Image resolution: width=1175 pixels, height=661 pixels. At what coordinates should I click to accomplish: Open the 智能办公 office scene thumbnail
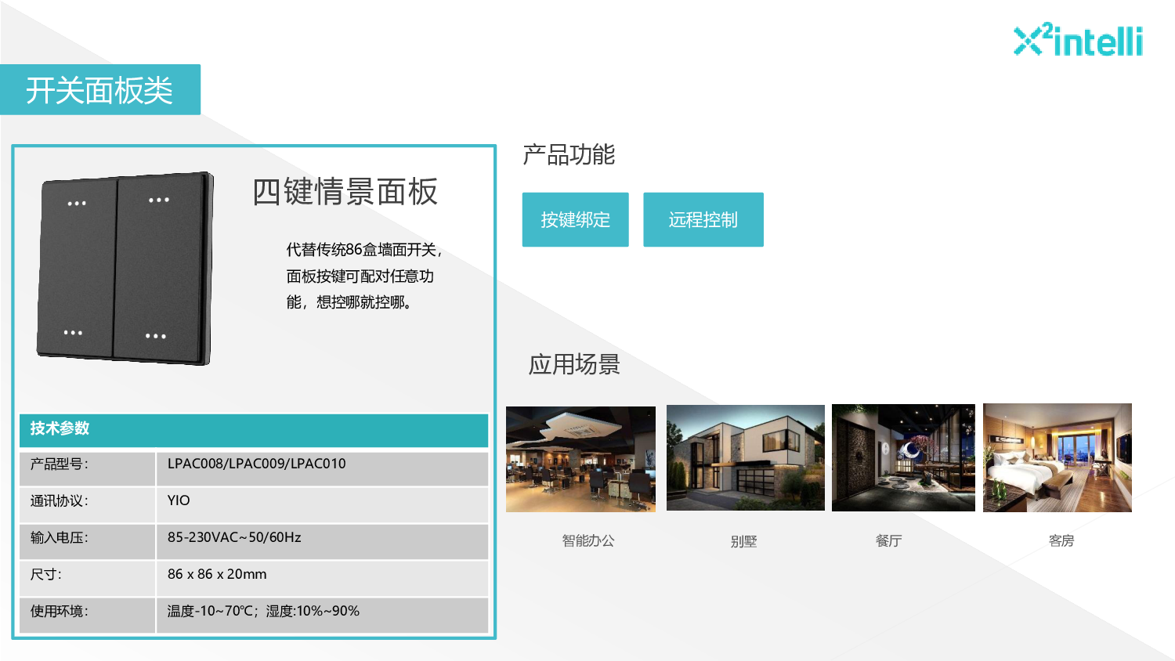tap(580, 459)
